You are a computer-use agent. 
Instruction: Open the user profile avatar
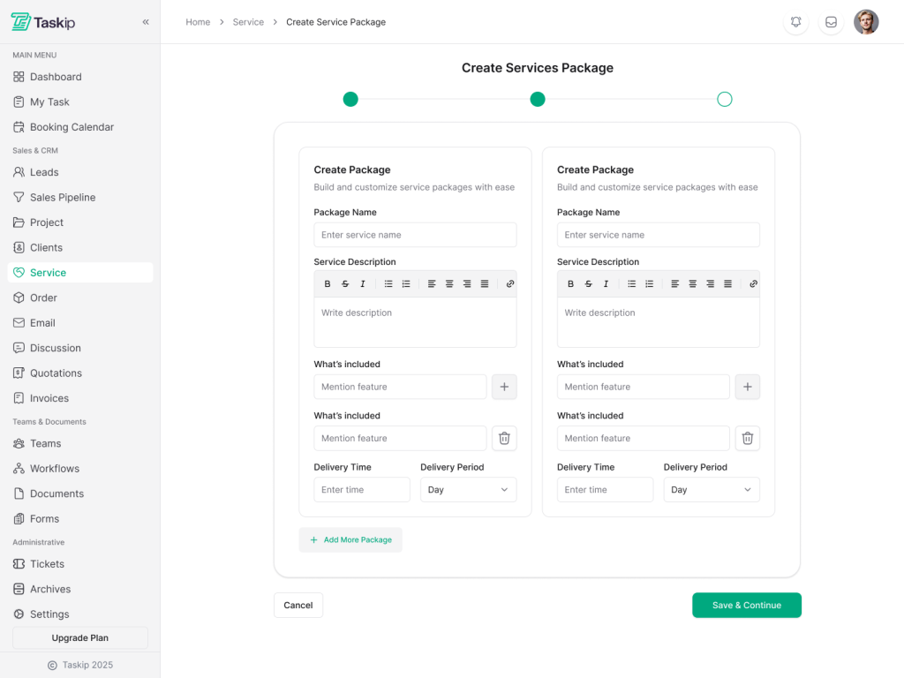point(866,22)
